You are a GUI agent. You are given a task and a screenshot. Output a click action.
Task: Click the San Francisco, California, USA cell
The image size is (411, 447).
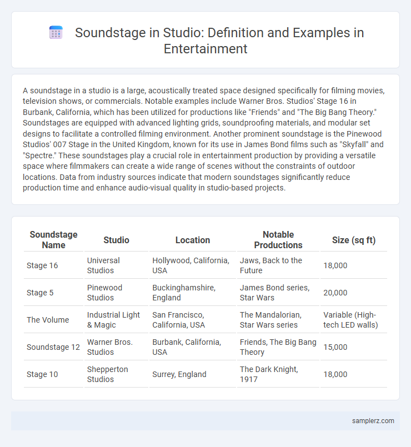tap(193, 320)
